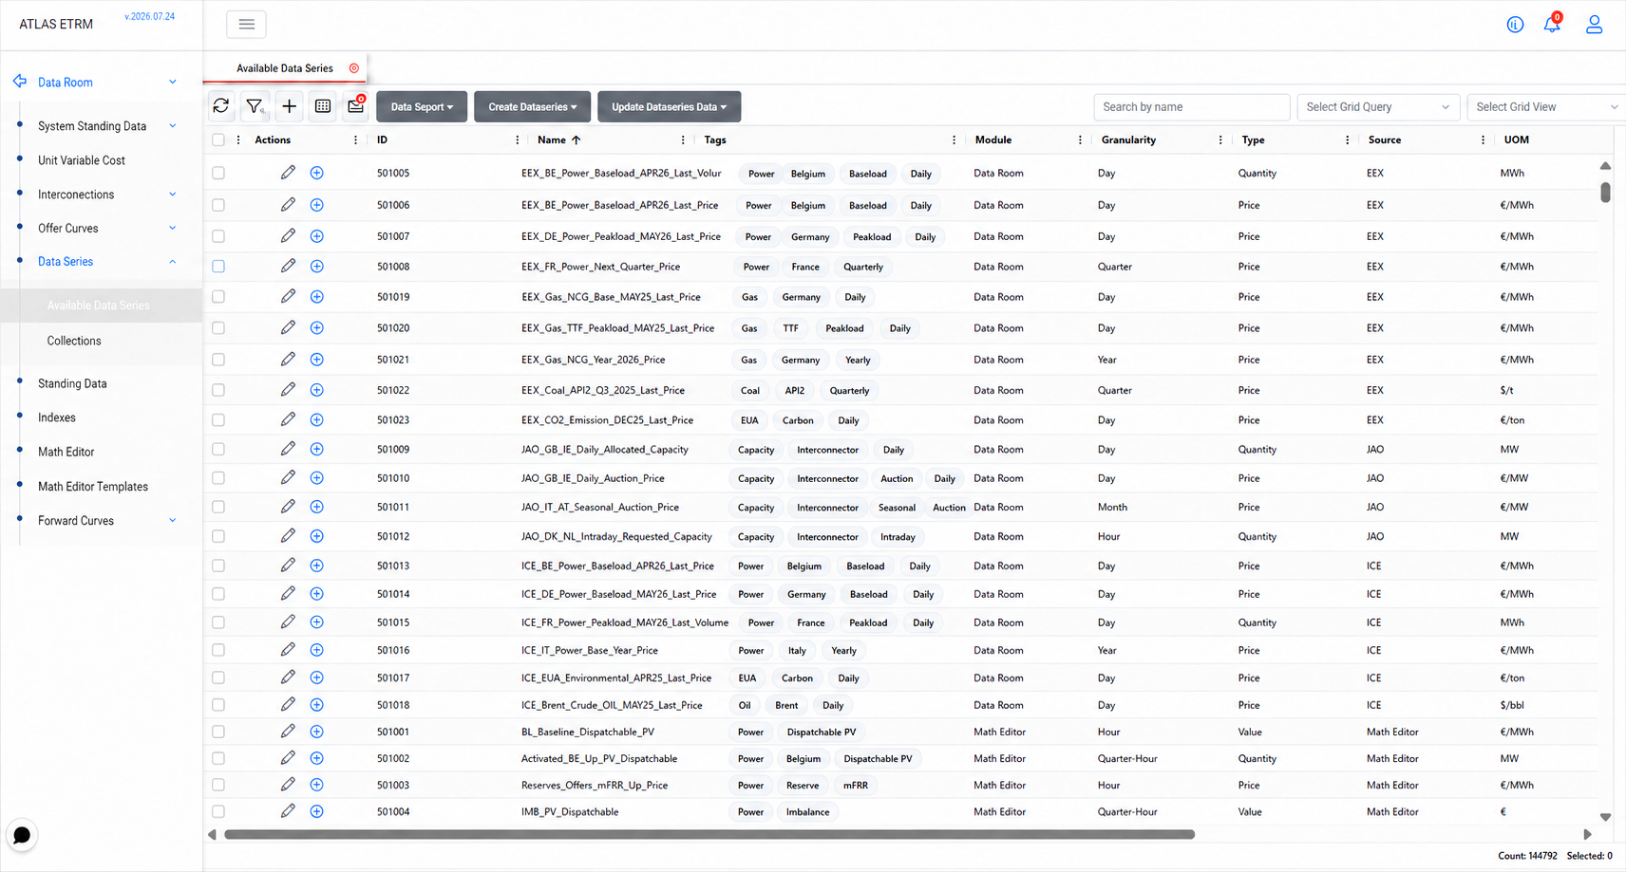
Task: Check the box for row 501020
Action: click(218, 328)
